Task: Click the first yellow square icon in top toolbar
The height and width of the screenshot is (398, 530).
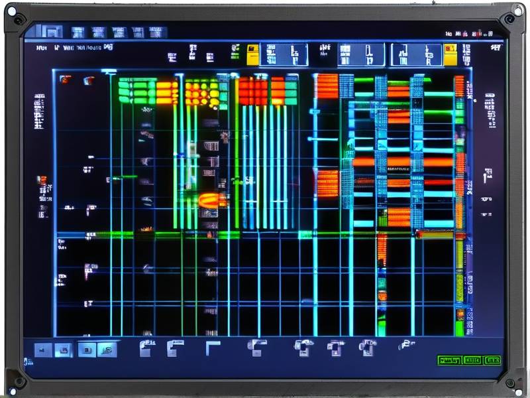Action: [252, 54]
